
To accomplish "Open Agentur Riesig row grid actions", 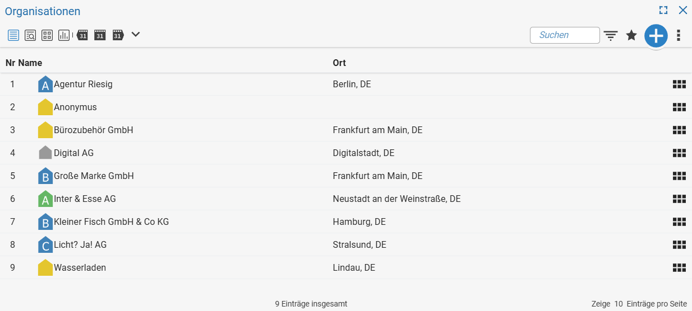I will pos(679,84).
